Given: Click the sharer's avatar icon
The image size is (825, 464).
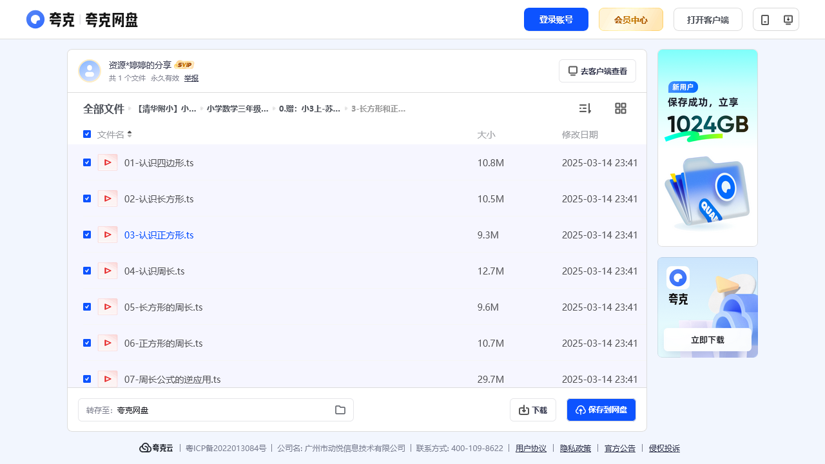Looking at the screenshot, I should [x=90, y=71].
